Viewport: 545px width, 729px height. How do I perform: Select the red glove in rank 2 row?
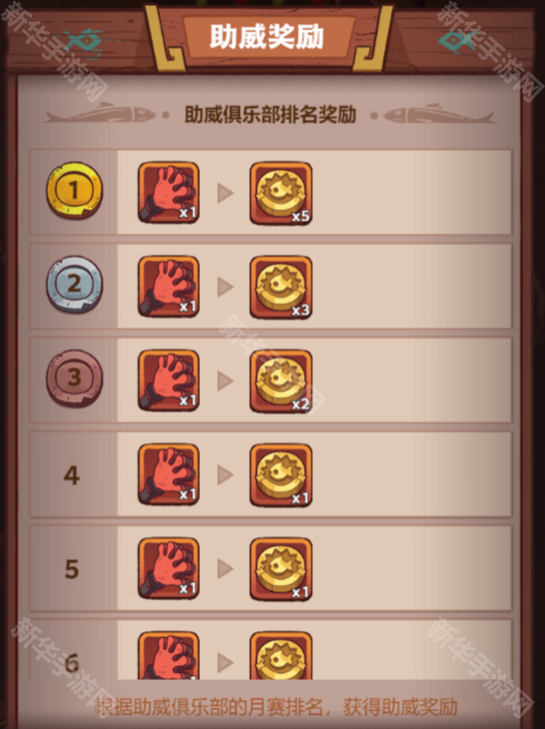(169, 287)
